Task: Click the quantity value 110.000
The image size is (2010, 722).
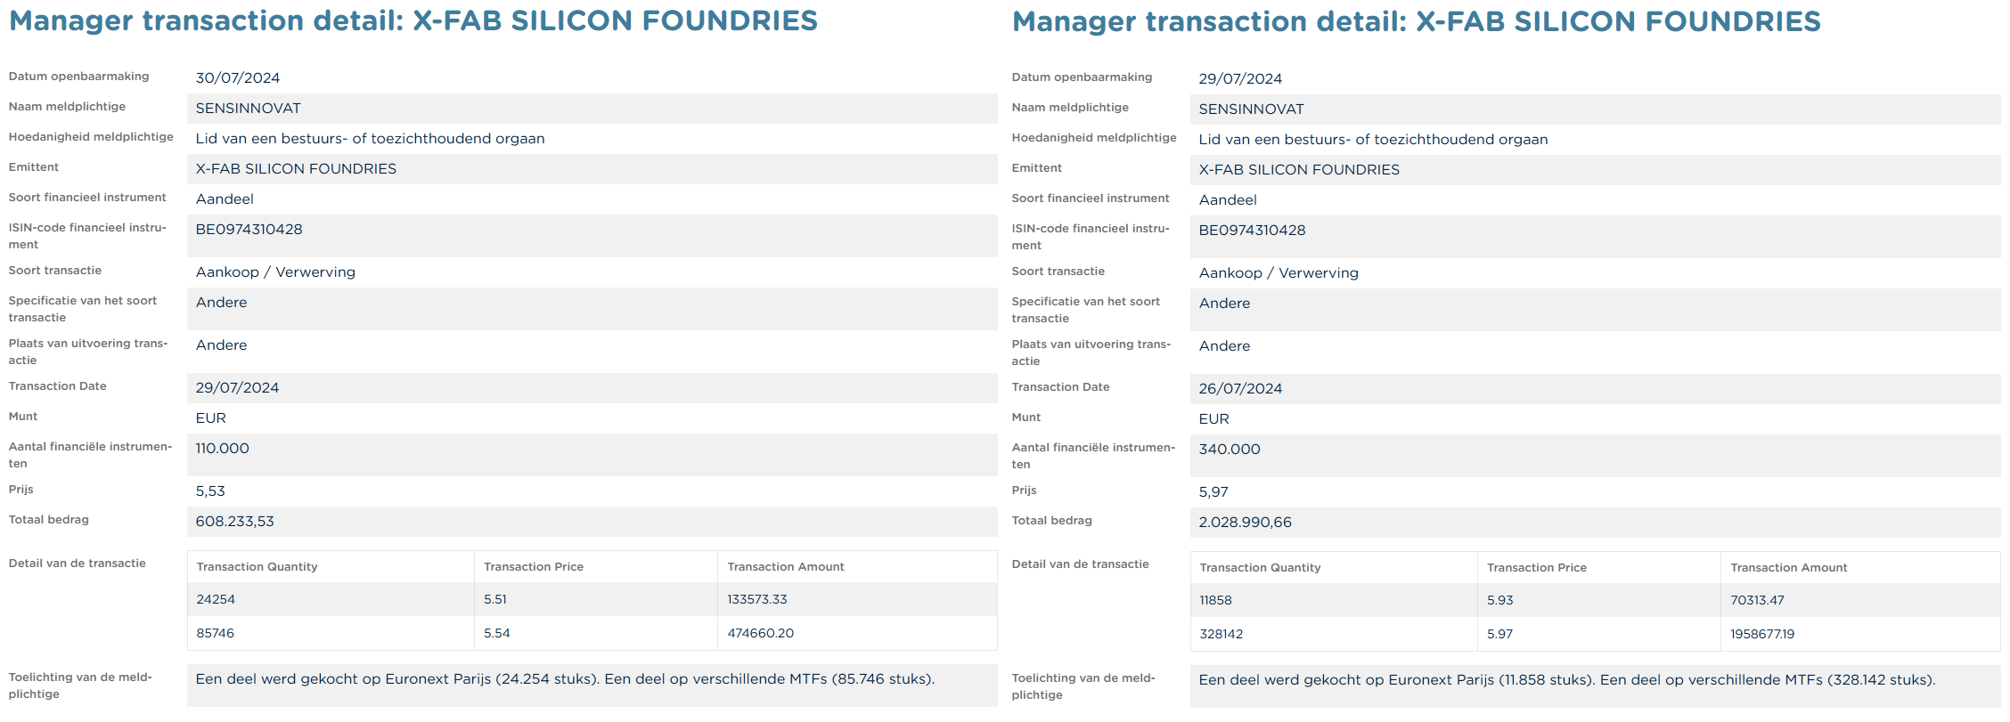Action: tap(223, 449)
